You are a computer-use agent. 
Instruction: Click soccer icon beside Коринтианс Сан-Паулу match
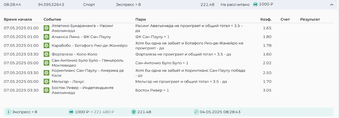point(46,73)
